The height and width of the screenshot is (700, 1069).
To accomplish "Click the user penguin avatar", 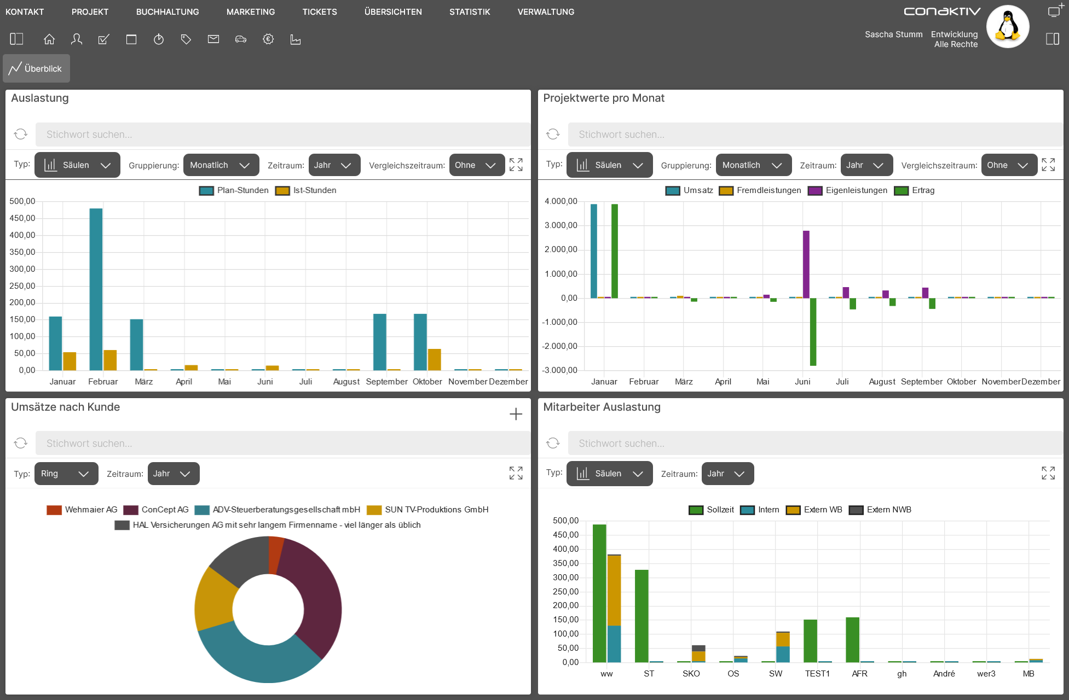I will [x=1008, y=26].
